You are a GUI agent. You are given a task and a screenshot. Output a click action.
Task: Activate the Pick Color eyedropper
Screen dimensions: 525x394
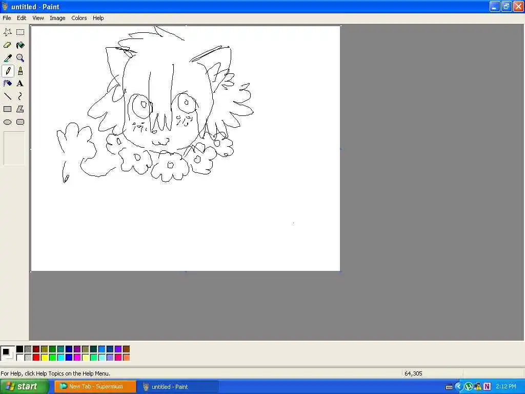click(x=7, y=58)
